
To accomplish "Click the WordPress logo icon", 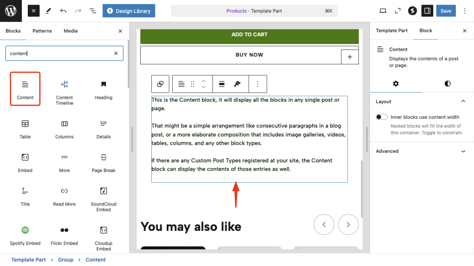I will pyautogui.click(x=11, y=11).
